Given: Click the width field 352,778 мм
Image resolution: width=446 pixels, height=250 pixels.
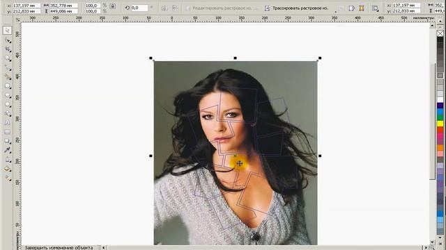Looking at the screenshot, I should 64,6.
